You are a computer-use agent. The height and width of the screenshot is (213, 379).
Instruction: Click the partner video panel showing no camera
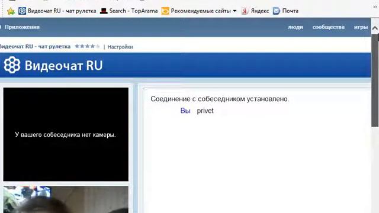66,134
